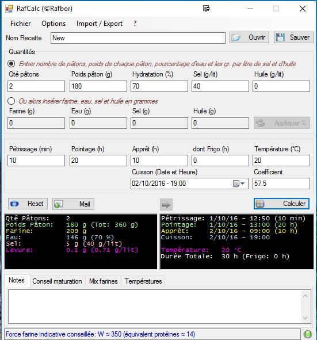Click the green arrow icon on Mail
Screen dimensions: 317x340
coord(58,204)
